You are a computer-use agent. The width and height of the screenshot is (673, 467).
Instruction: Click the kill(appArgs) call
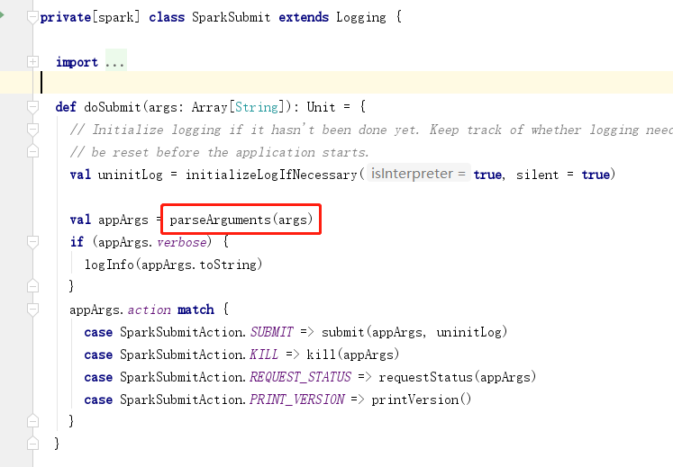353,355
